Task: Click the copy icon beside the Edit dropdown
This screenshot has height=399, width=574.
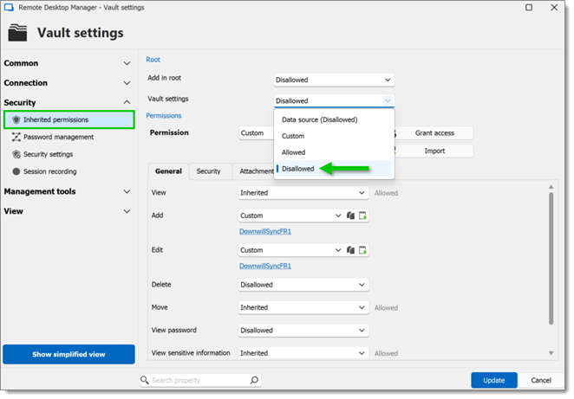Action: 350,250
